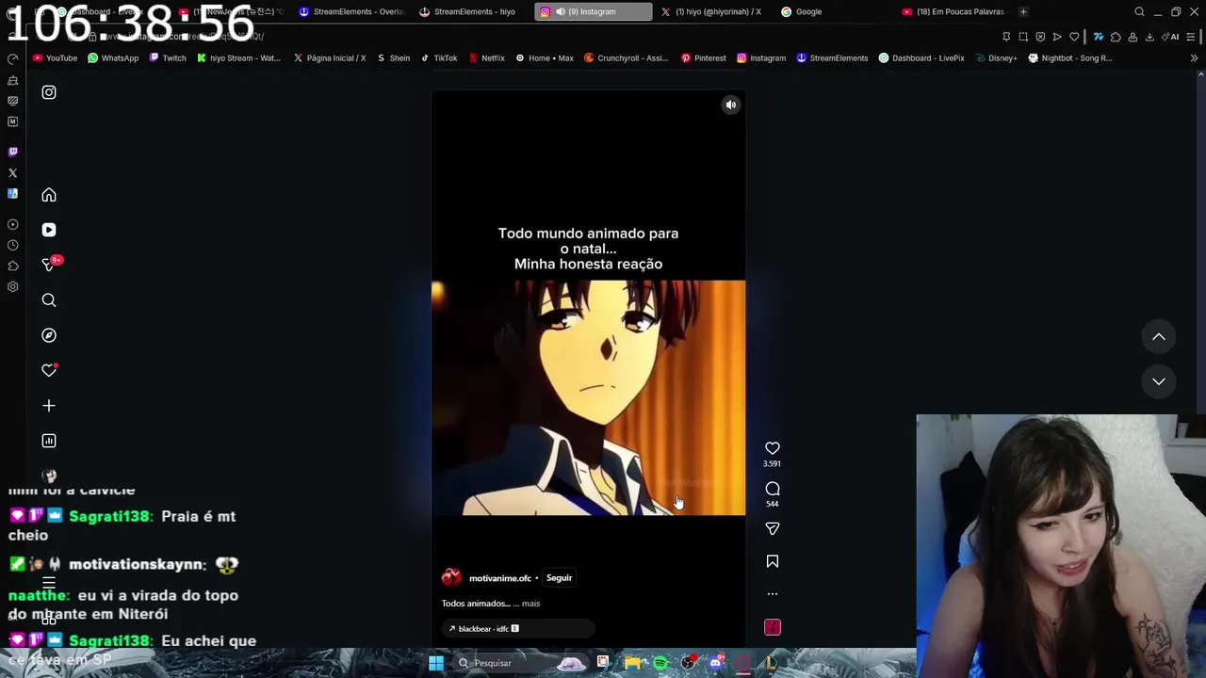This screenshot has width=1206, height=678.
Task: Open Instagram direct messages icon
Action: click(49, 265)
